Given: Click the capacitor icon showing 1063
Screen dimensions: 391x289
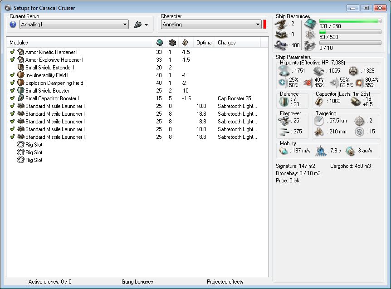Looking at the screenshot, I should click(319, 102).
